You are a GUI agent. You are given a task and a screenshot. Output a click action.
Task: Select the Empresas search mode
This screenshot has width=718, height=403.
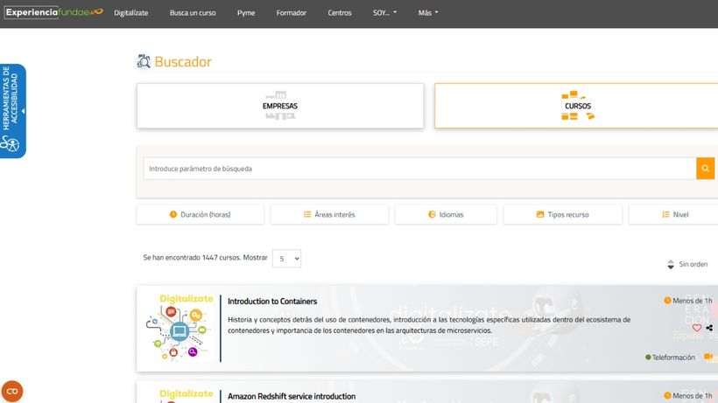[x=280, y=106]
